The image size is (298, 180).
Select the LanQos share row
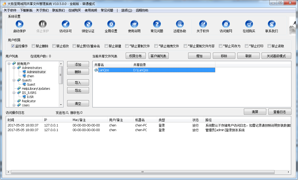[x=154, y=70]
